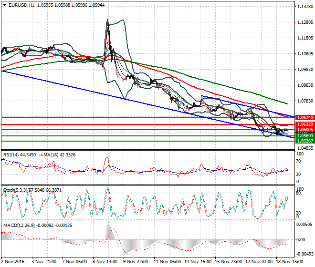Click the MACD scale value 0.00505
This screenshot has width=315, height=267.
coord(304,224)
